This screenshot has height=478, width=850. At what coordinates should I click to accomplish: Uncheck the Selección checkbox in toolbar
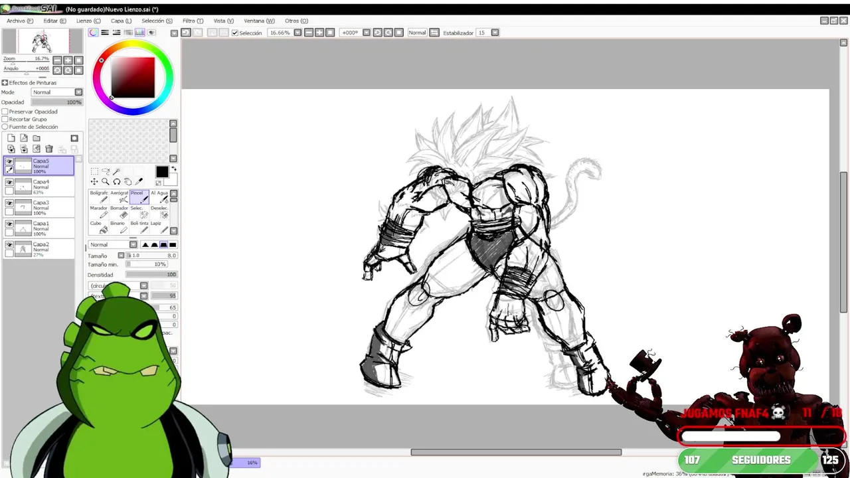235,33
